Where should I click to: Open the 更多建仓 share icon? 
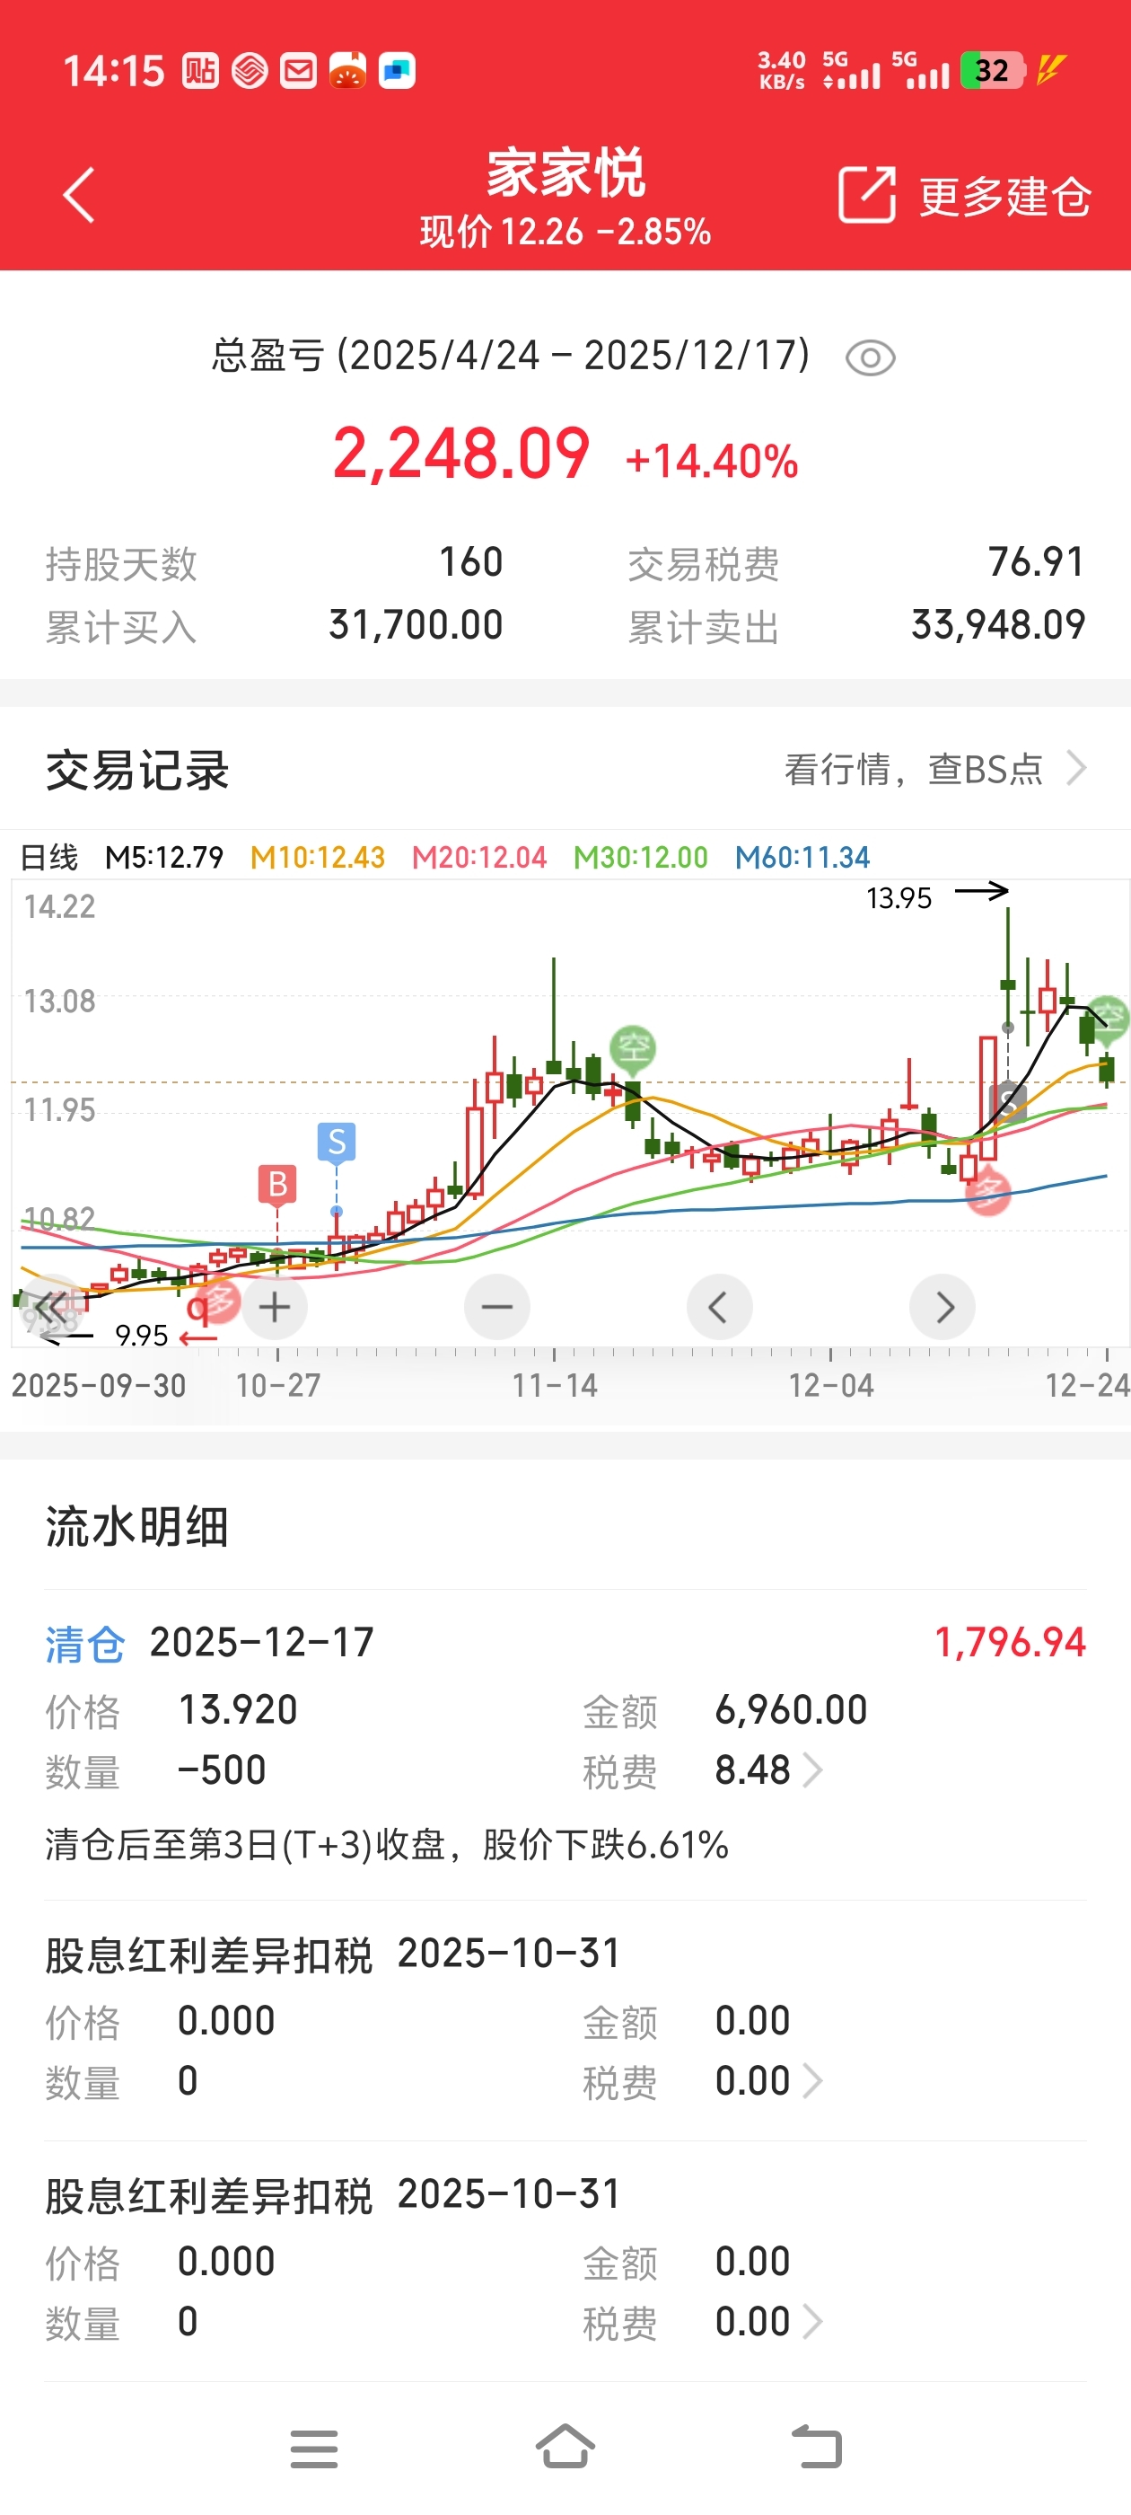coord(866,195)
